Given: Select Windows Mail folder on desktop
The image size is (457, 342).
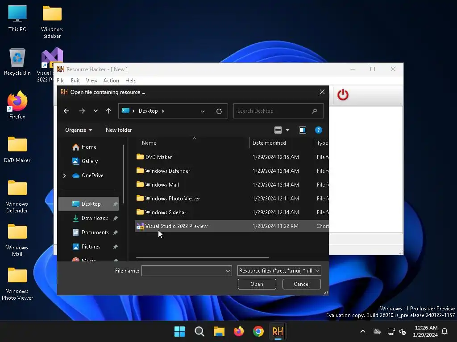Looking at the screenshot, I should 17,240.
